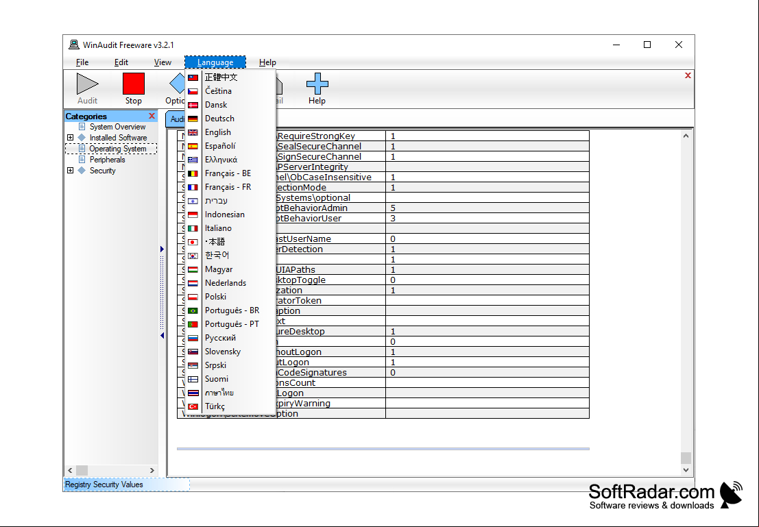Viewport: 759px width, 527px height.
Task: Open the blue plus Help toolbar icon
Action: [x=317, y=88]
